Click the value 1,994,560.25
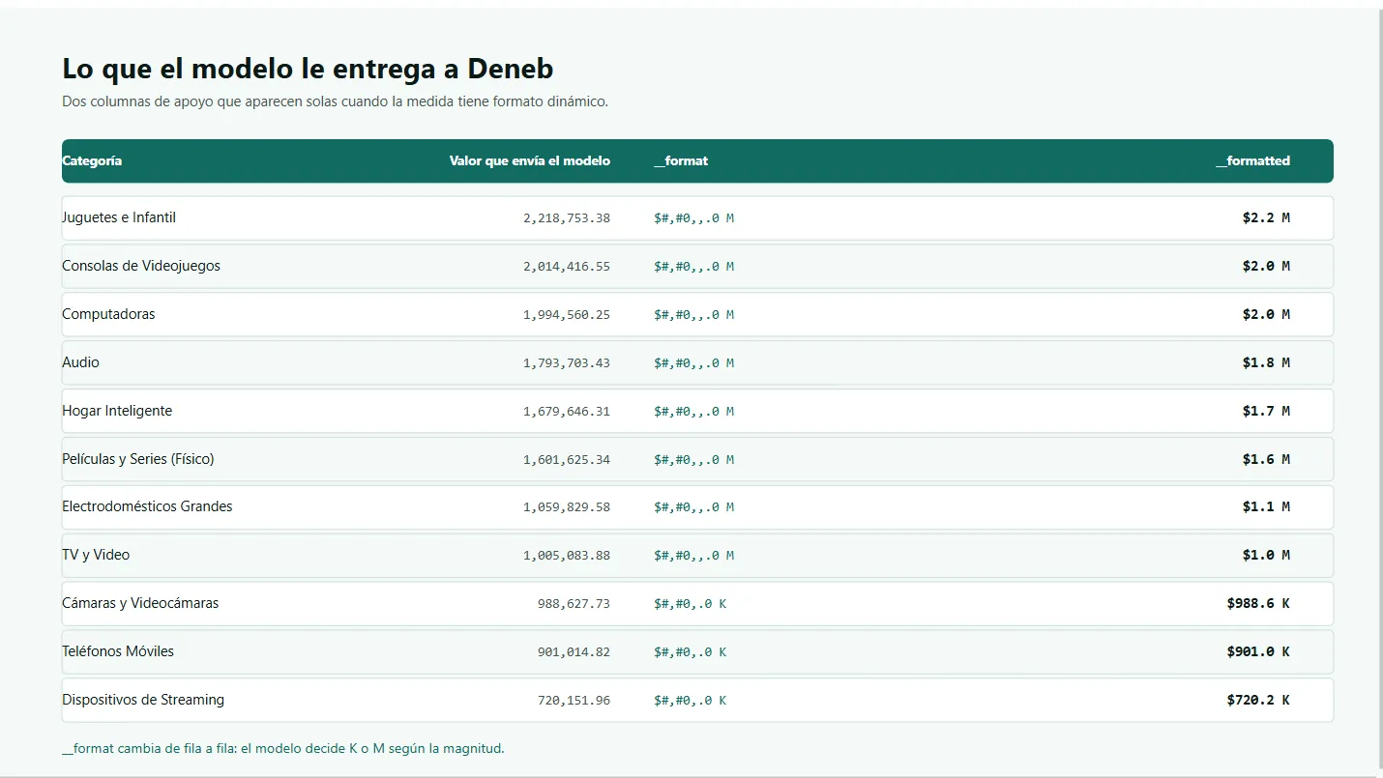 coord(567,315)
